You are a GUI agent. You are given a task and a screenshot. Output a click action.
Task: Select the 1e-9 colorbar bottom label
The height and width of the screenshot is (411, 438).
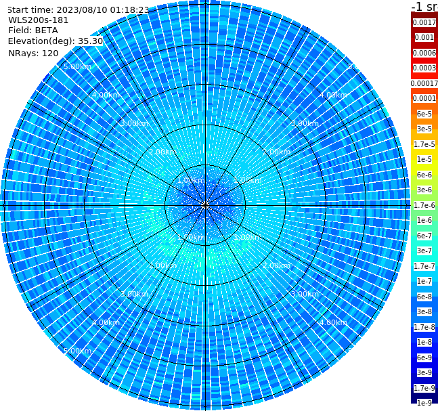(x=424, y=403)
